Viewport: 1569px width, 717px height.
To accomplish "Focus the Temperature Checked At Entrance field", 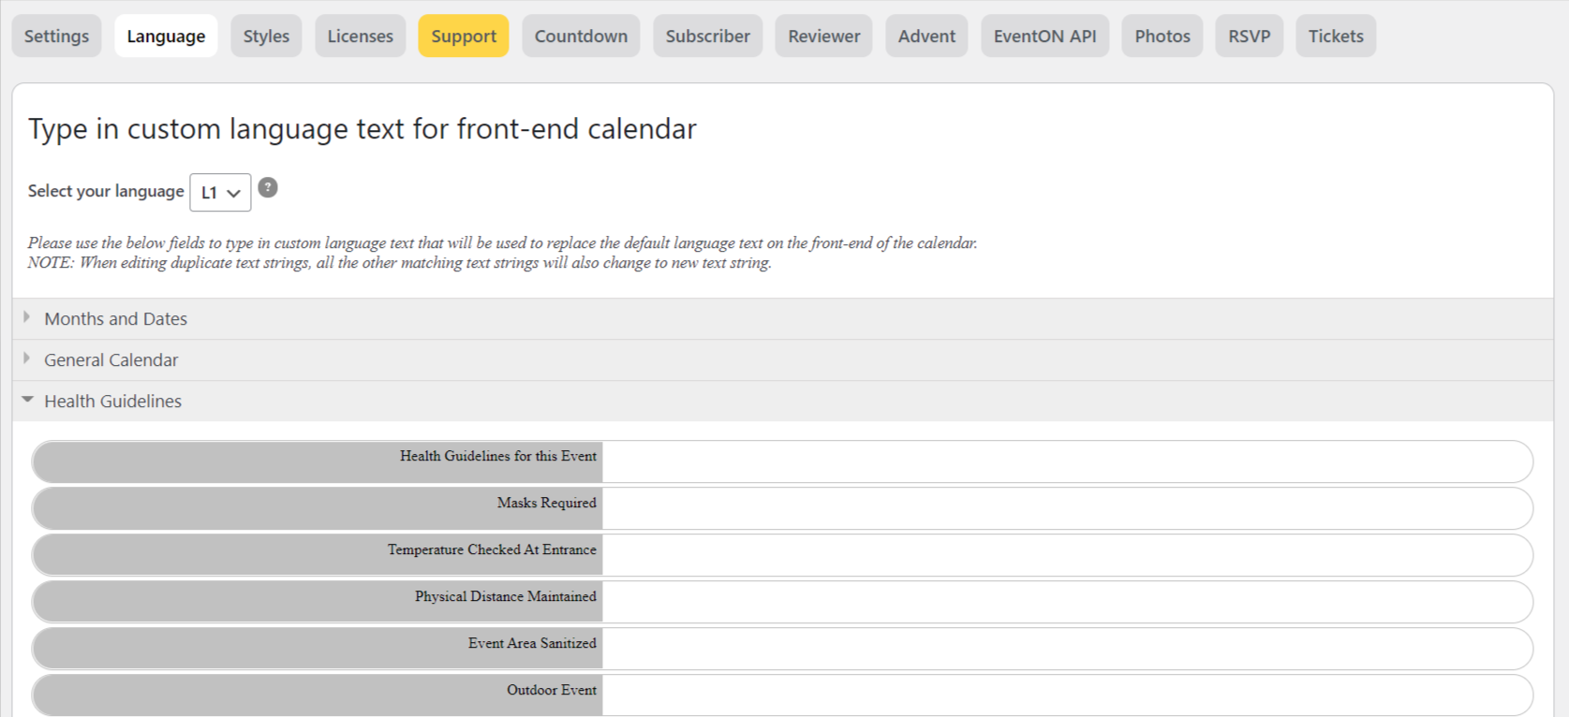I will tap(1066, 555).
